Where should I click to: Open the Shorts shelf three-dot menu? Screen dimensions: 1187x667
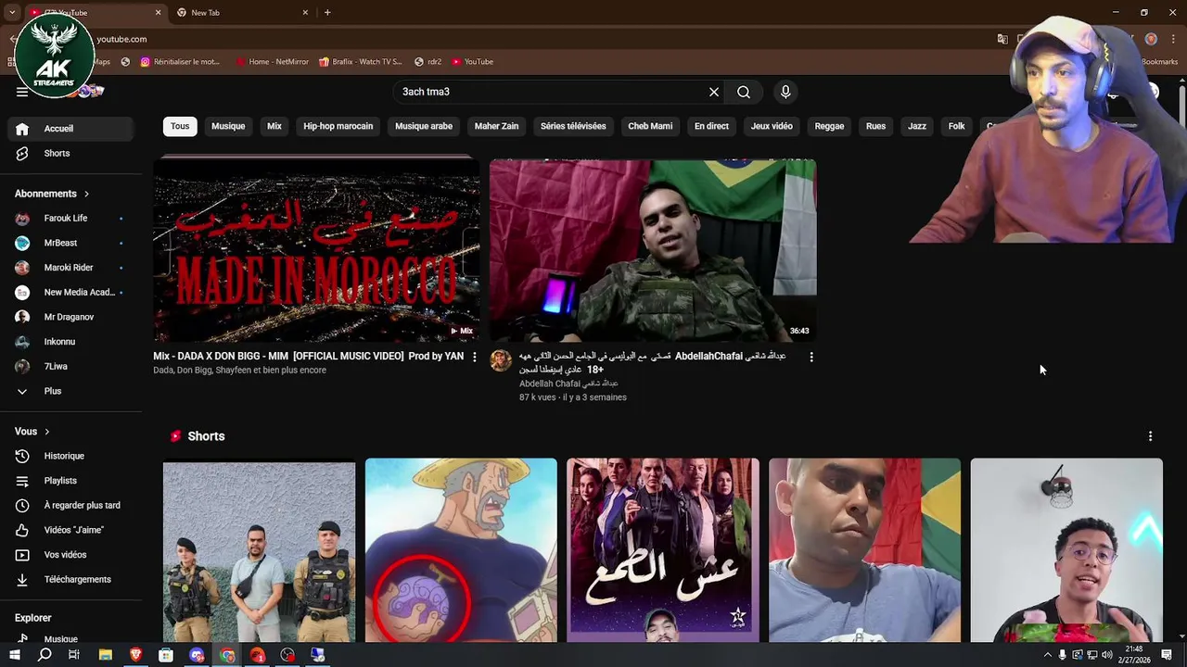[1150, 436]
